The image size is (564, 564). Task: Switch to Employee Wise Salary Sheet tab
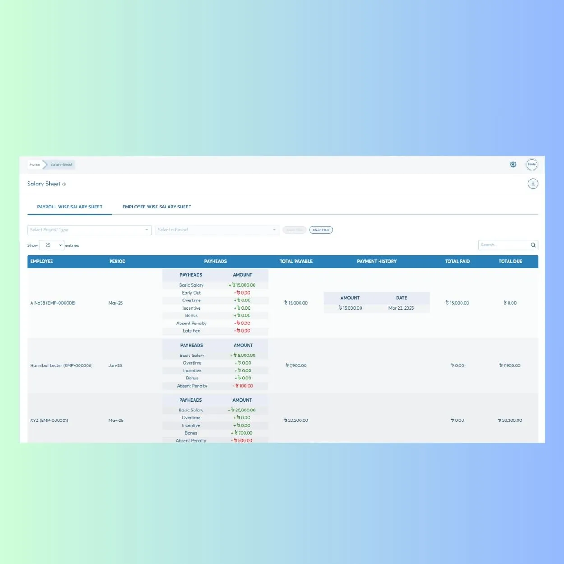(x=157, y=207)
